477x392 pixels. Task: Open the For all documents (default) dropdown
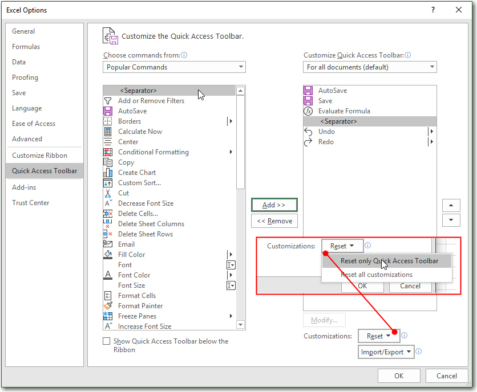(x=370, y=67)
